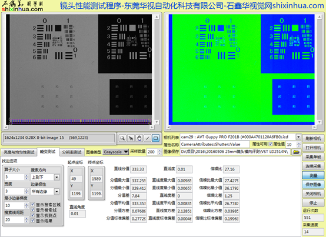The height and width of the screenshot is (237, 326).
Task: Click the shixinhua.com logo at top-left
Action: click(x=22, y=6)
